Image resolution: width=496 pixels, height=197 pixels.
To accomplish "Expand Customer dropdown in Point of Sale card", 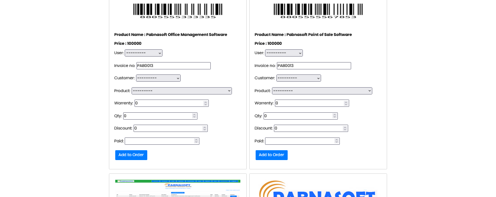I will click(298, 78).
